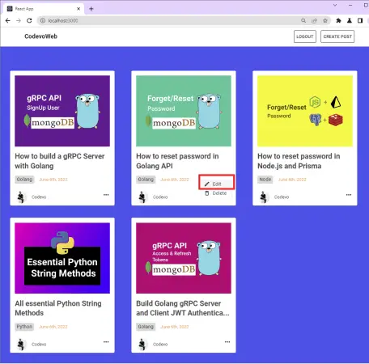Select Edit from the post menu
Screen dimensions: 369x364
(216, 184)
